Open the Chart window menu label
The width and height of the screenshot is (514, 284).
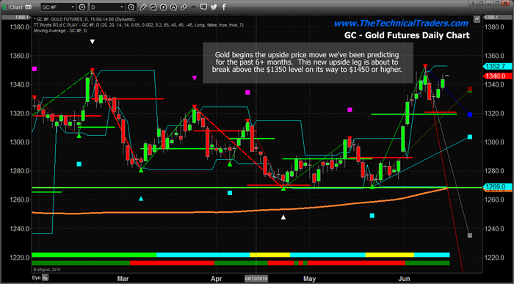(x=15, y=7)
